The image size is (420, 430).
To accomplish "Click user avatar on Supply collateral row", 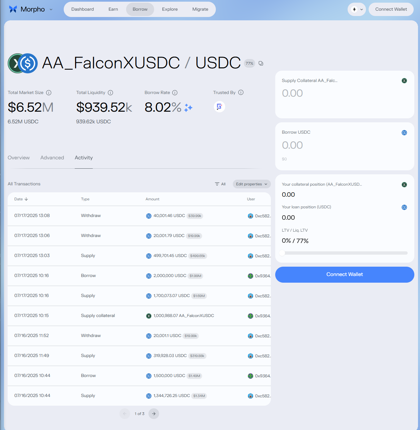I will 251,316.
